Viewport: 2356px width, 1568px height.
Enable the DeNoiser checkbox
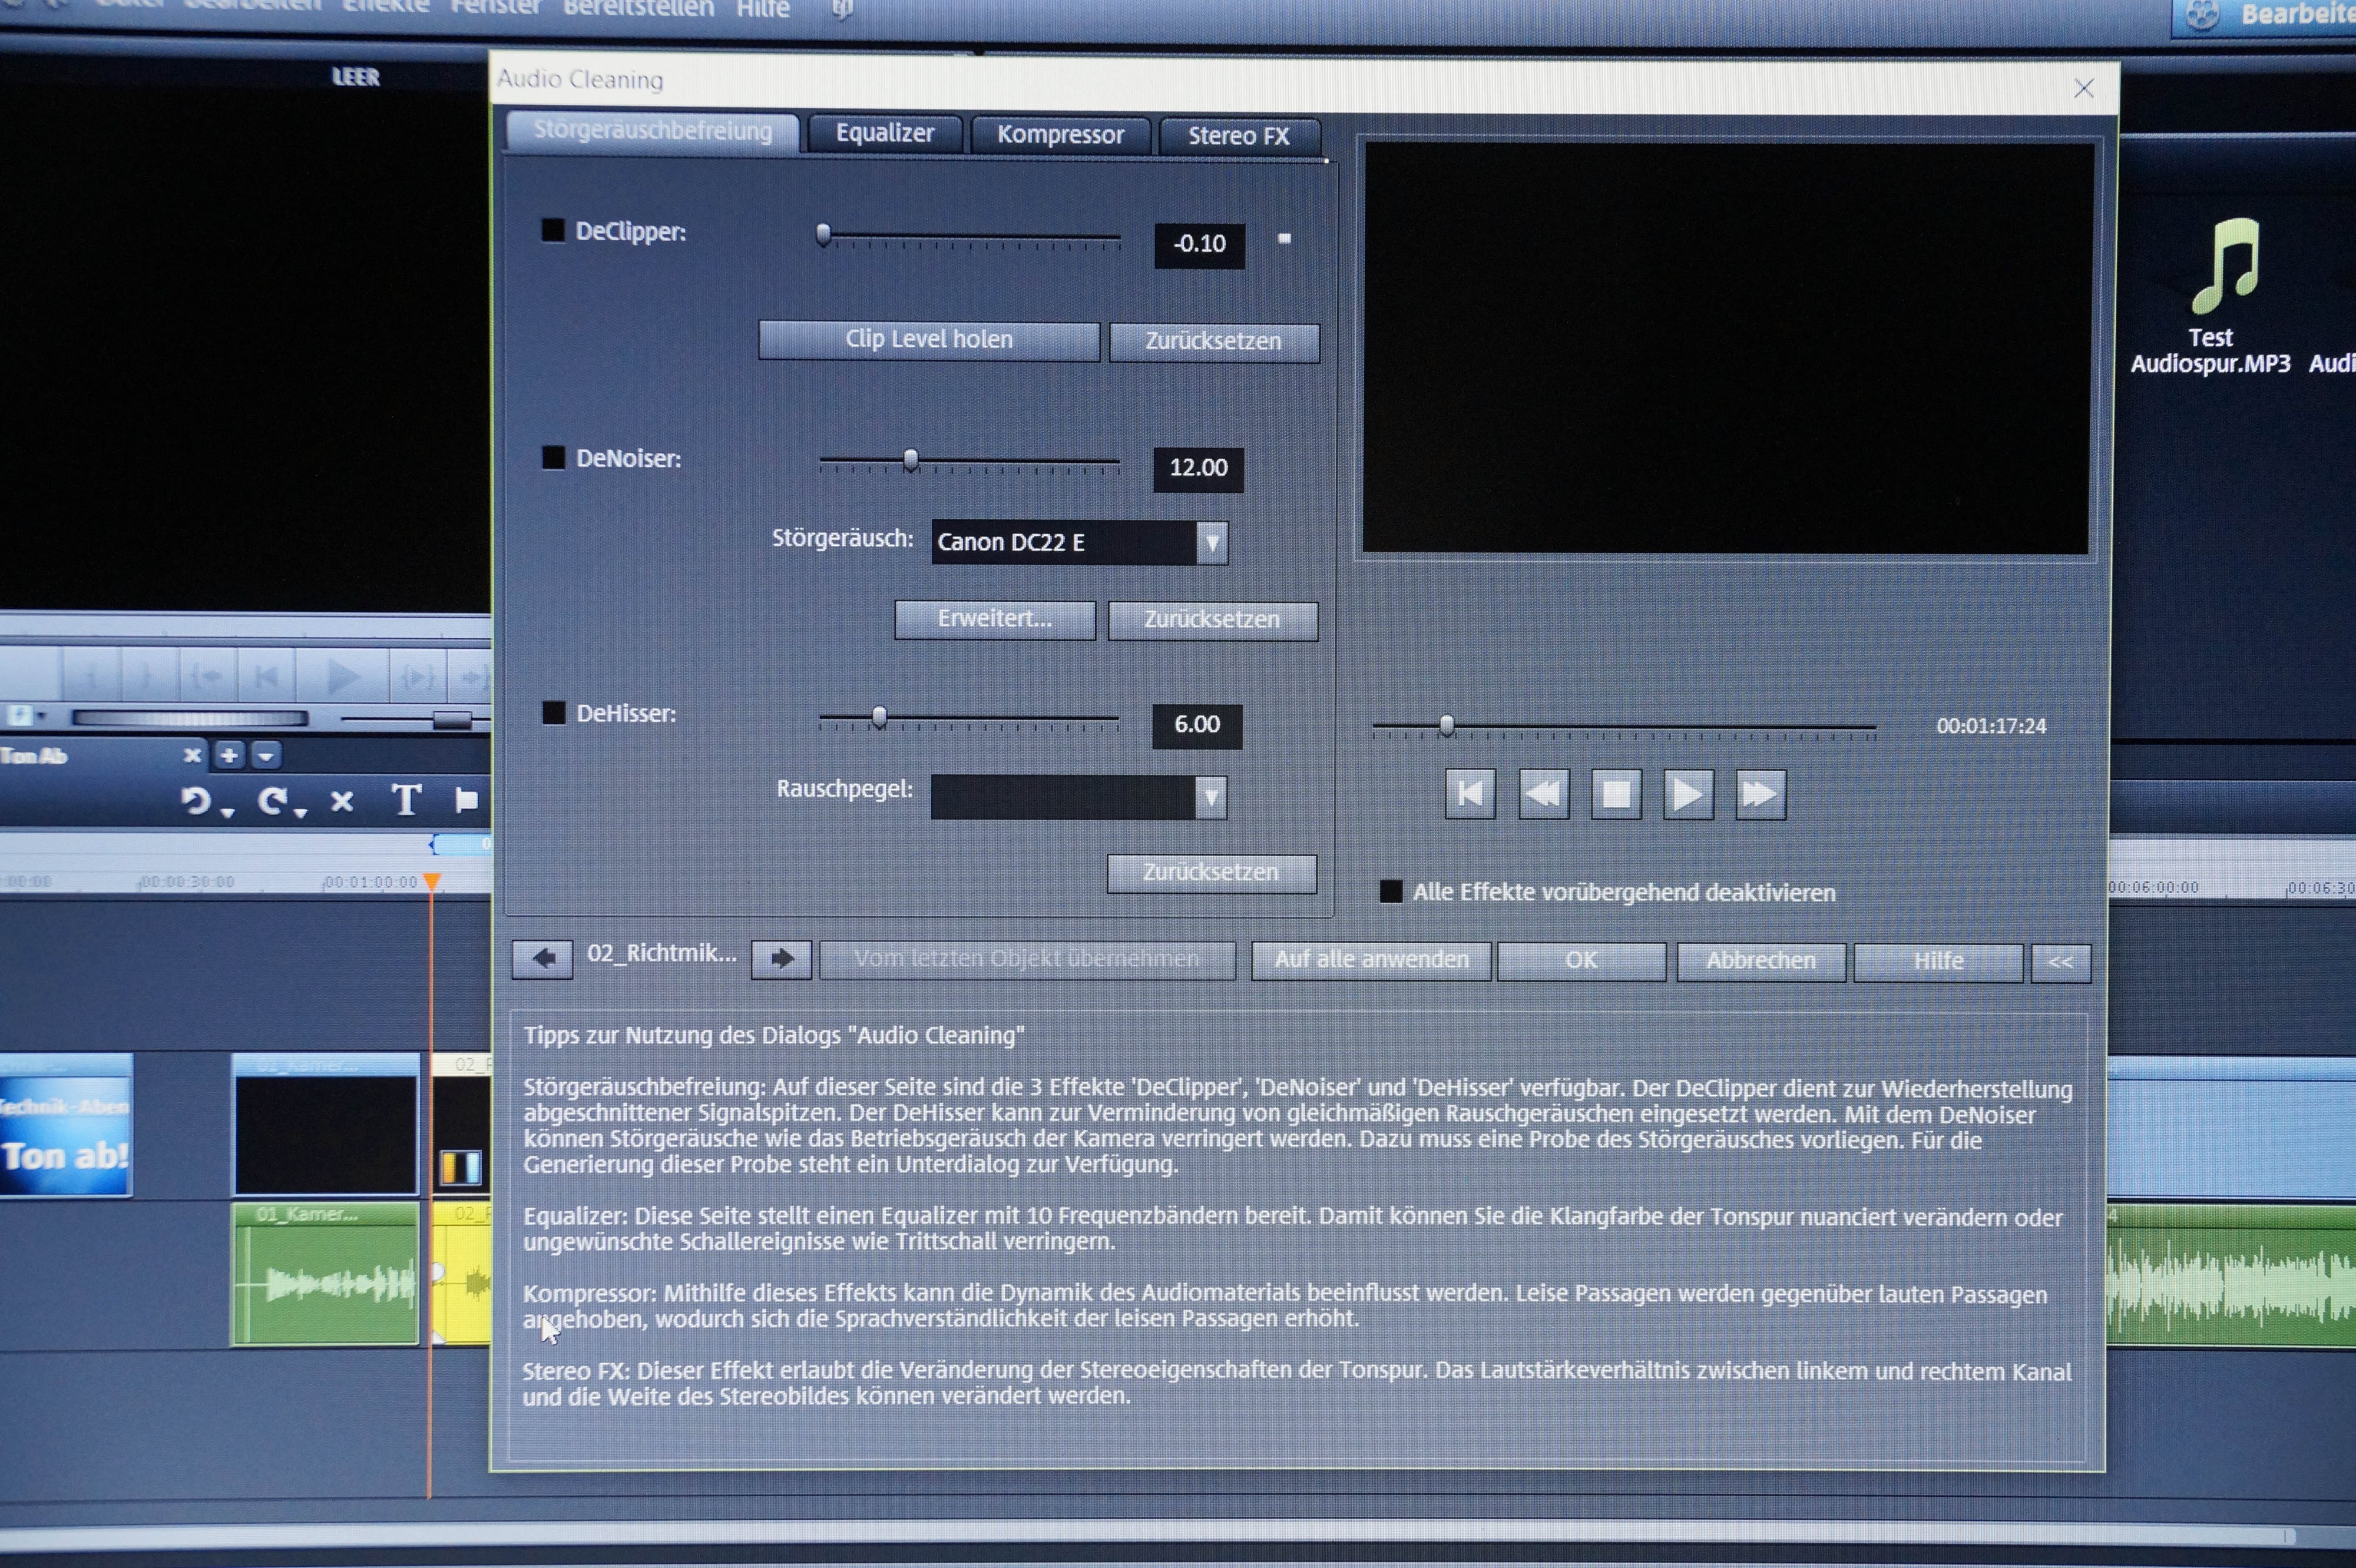[553, 458]
